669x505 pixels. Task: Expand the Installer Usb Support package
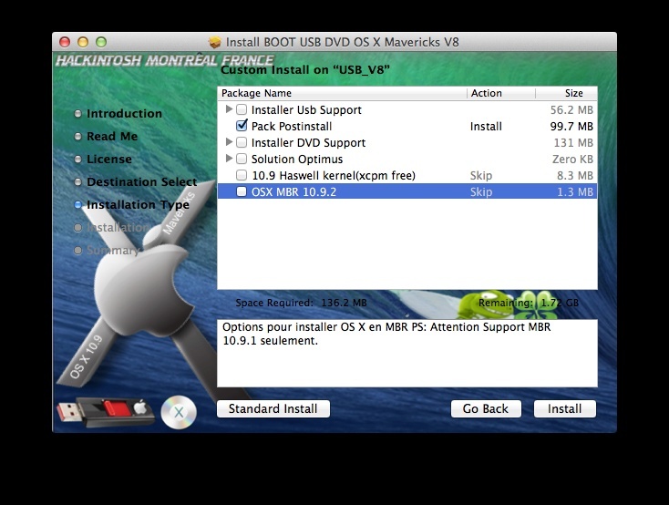point(229,109)
